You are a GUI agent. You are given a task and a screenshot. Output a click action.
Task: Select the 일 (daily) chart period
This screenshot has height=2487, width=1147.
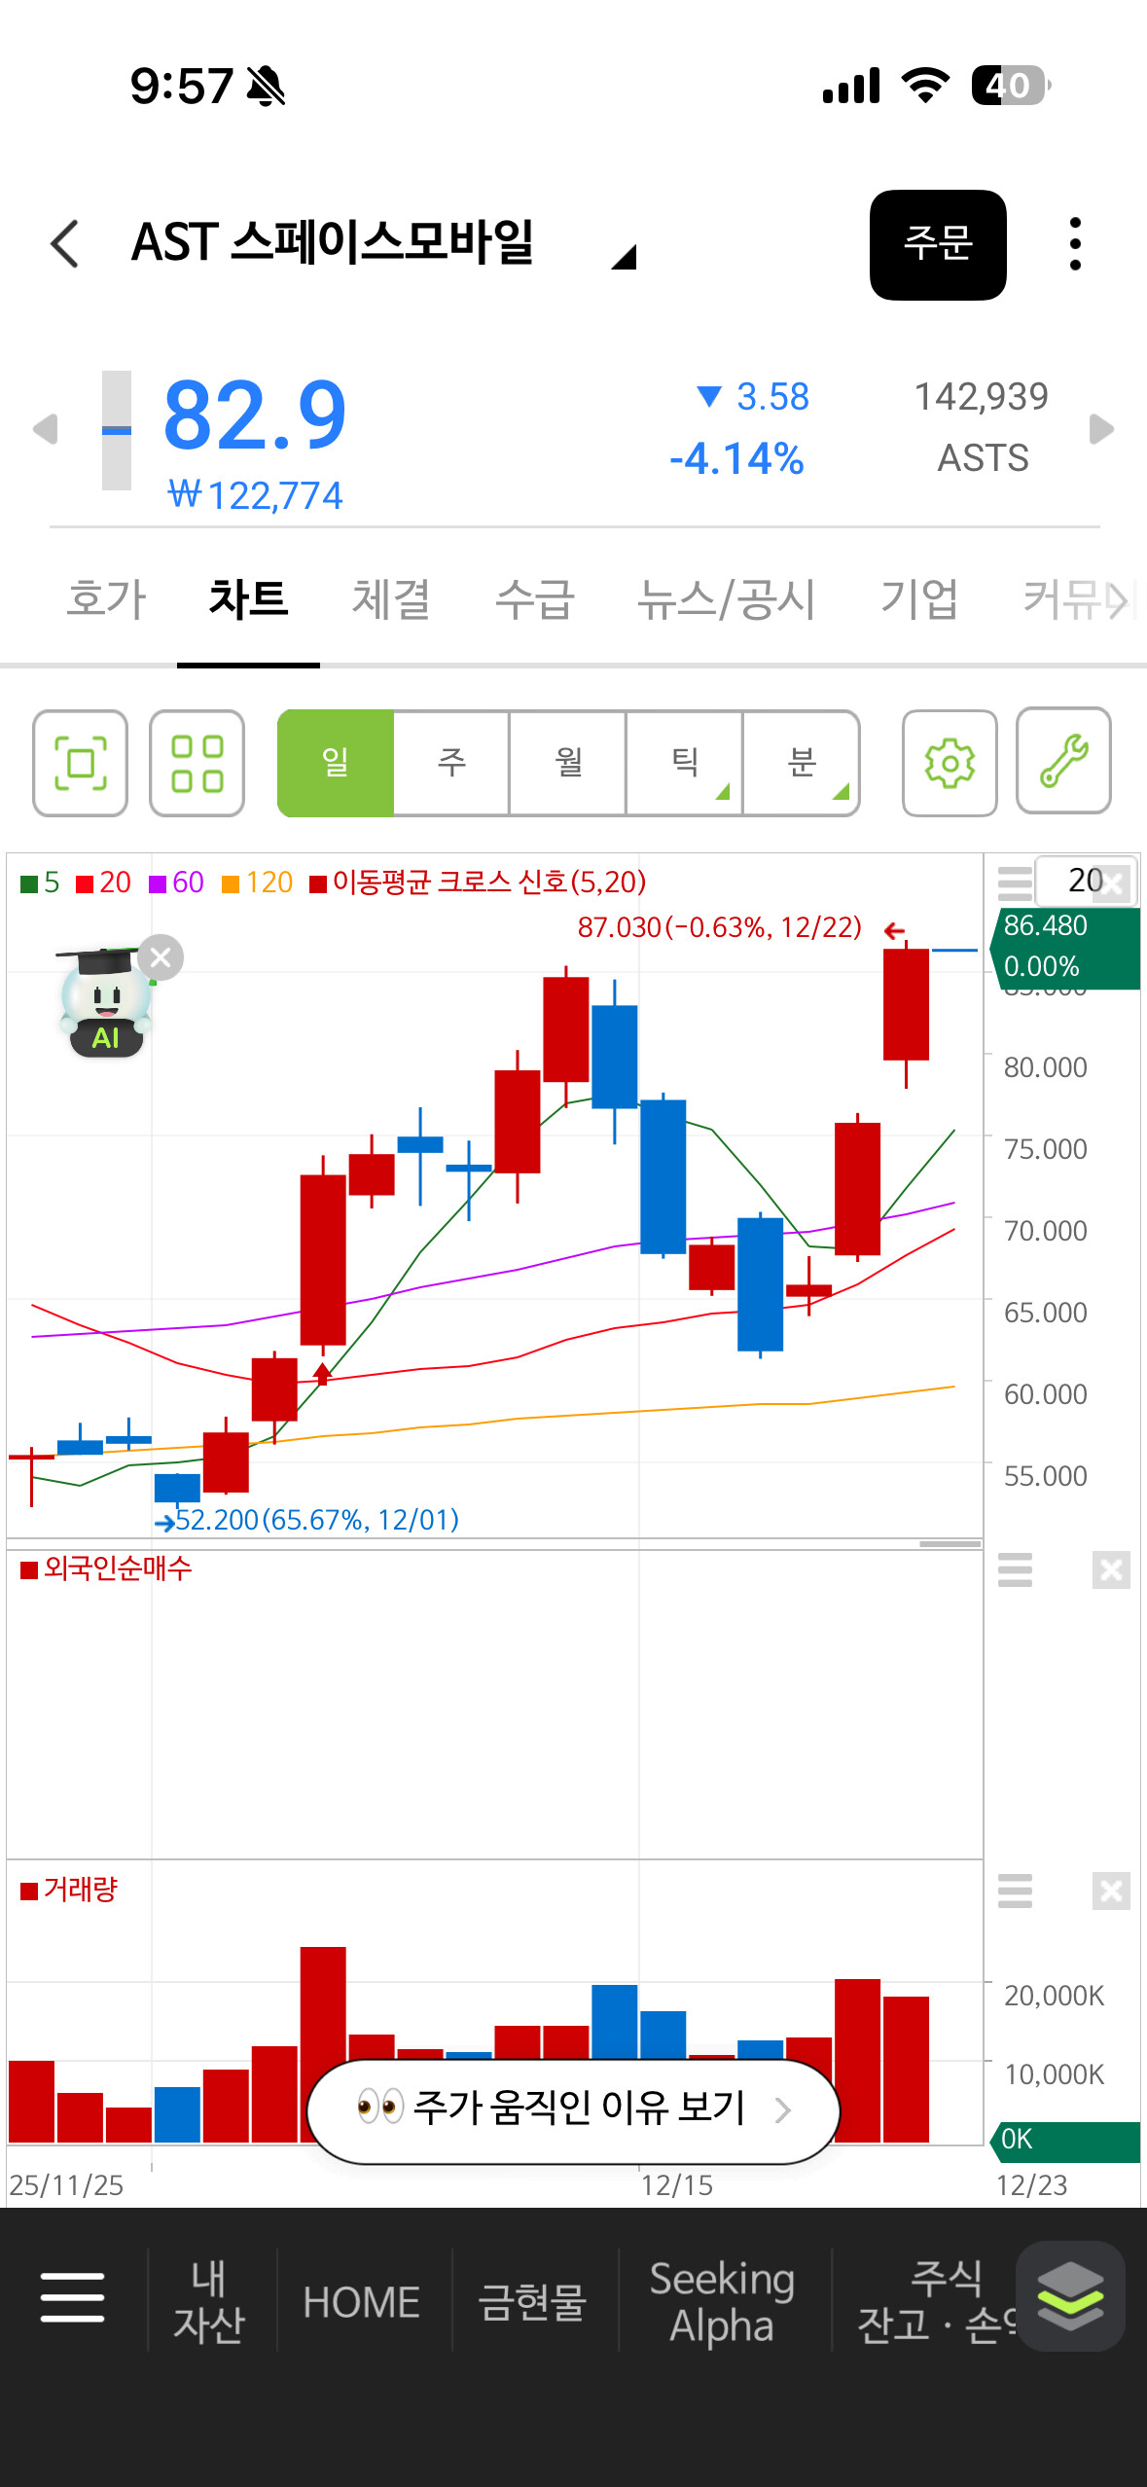[x=336, y=763]
